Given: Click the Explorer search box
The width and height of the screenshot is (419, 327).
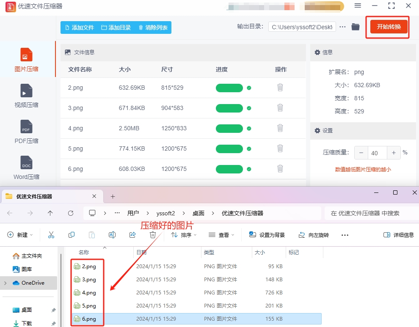Looking at the screenshot, I should pos(372,213).
